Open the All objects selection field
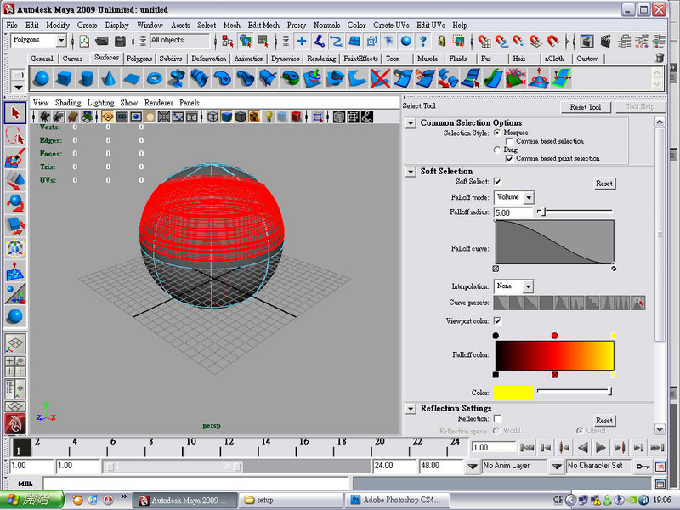The height and width of the screenshot is (510, 680). pos(180,40)
